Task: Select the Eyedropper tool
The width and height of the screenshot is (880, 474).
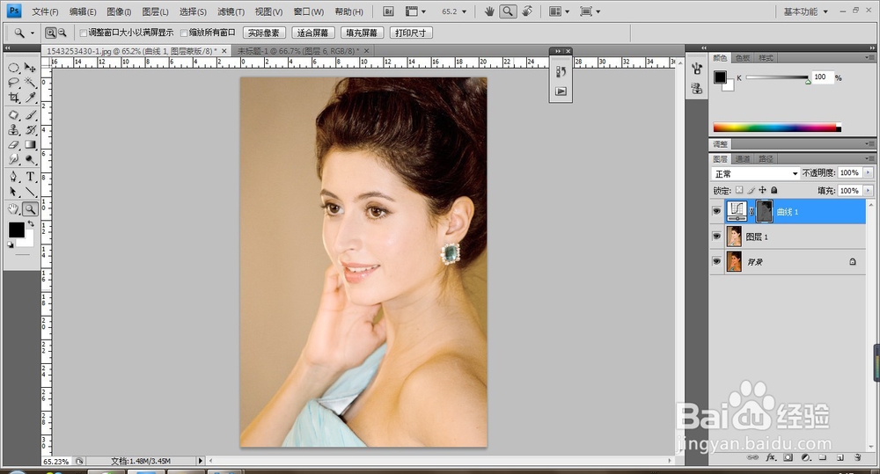Action: click(x=30, y=98)
